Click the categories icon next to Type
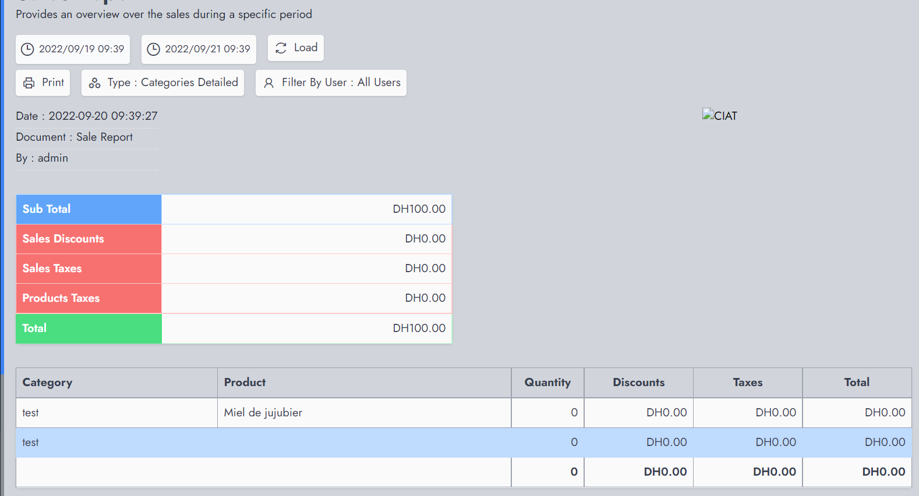 (94, 83)
